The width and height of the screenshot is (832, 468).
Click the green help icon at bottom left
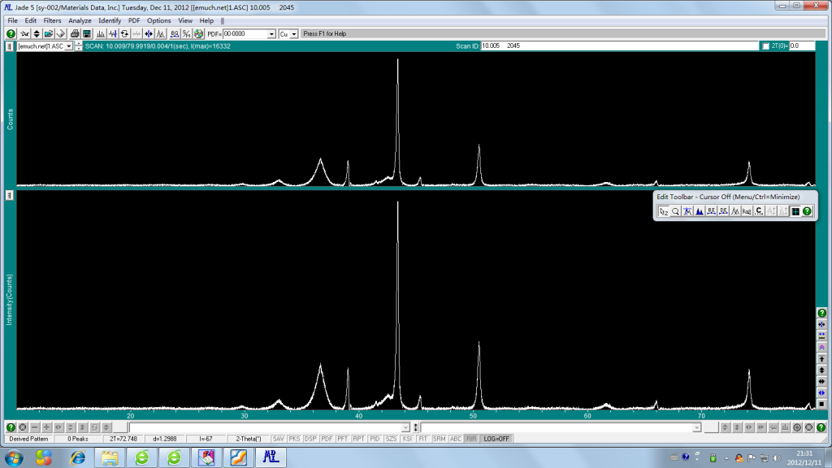[11, 427]
